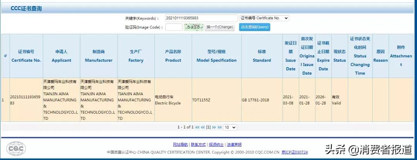
Task: Click the Attachment column header
Action: tap(401, 56)
